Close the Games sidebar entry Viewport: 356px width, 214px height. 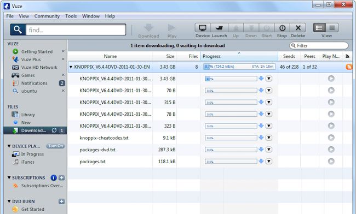pos(63,75)
